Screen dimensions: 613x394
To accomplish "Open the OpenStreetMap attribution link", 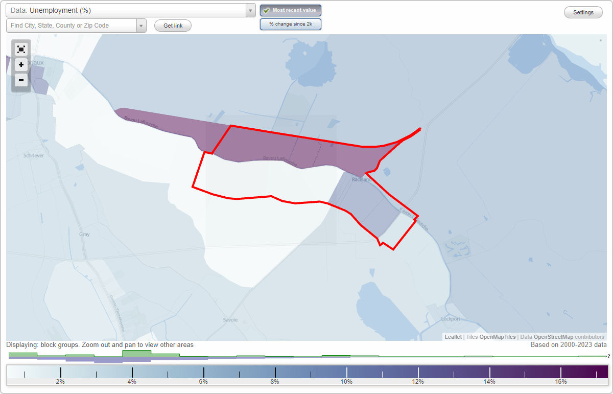I will (x=553, y=337).
